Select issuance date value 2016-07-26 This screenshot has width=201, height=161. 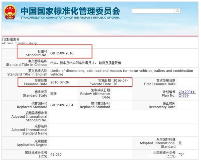(60, 82)
